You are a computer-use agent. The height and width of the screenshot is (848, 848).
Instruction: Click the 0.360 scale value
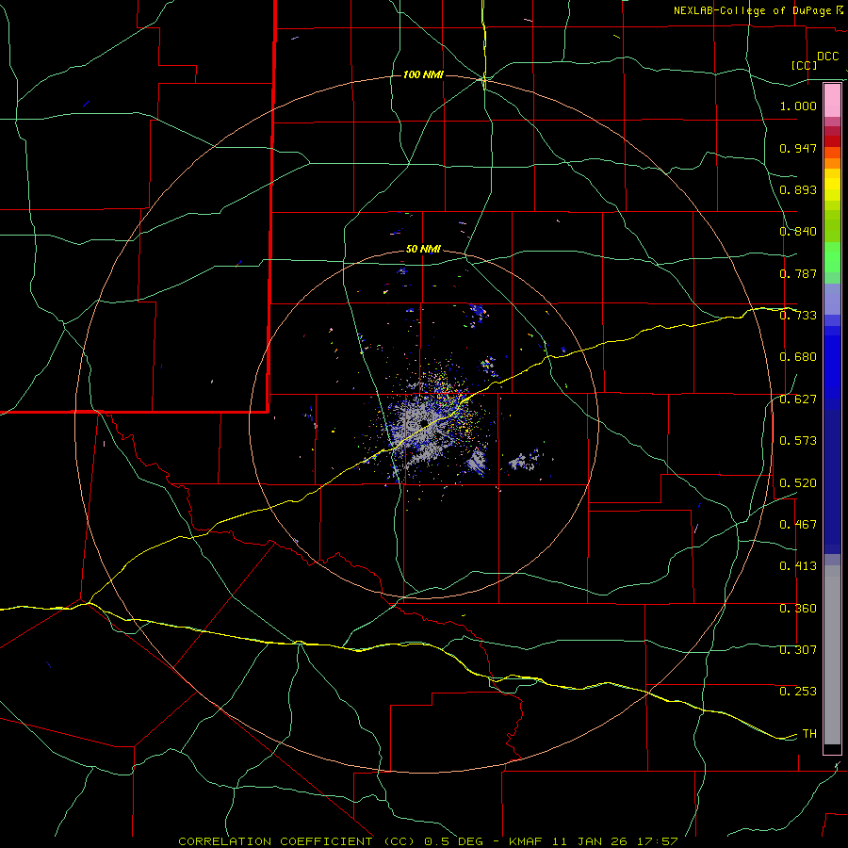pos(798,609)
